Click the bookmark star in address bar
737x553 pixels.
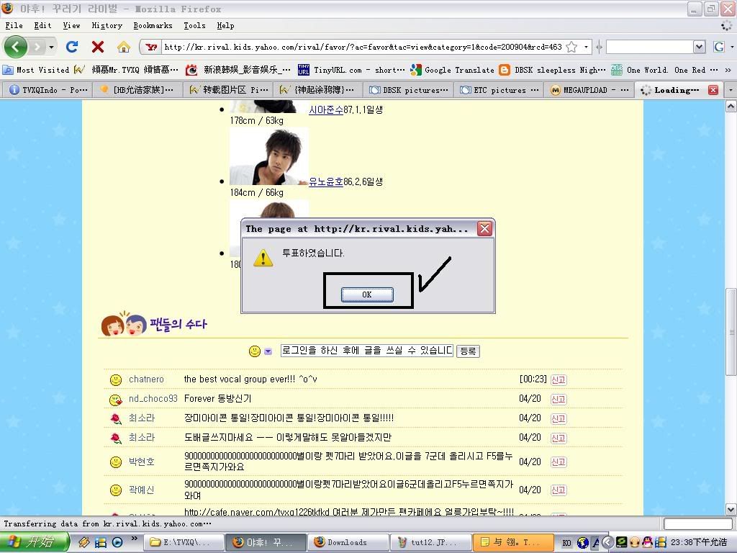click(x=571, y=47)
